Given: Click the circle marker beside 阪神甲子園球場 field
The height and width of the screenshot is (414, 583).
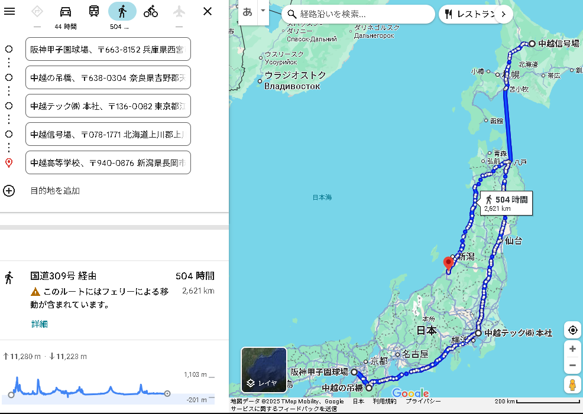Looking at the screenshot, I should point(9,49).
